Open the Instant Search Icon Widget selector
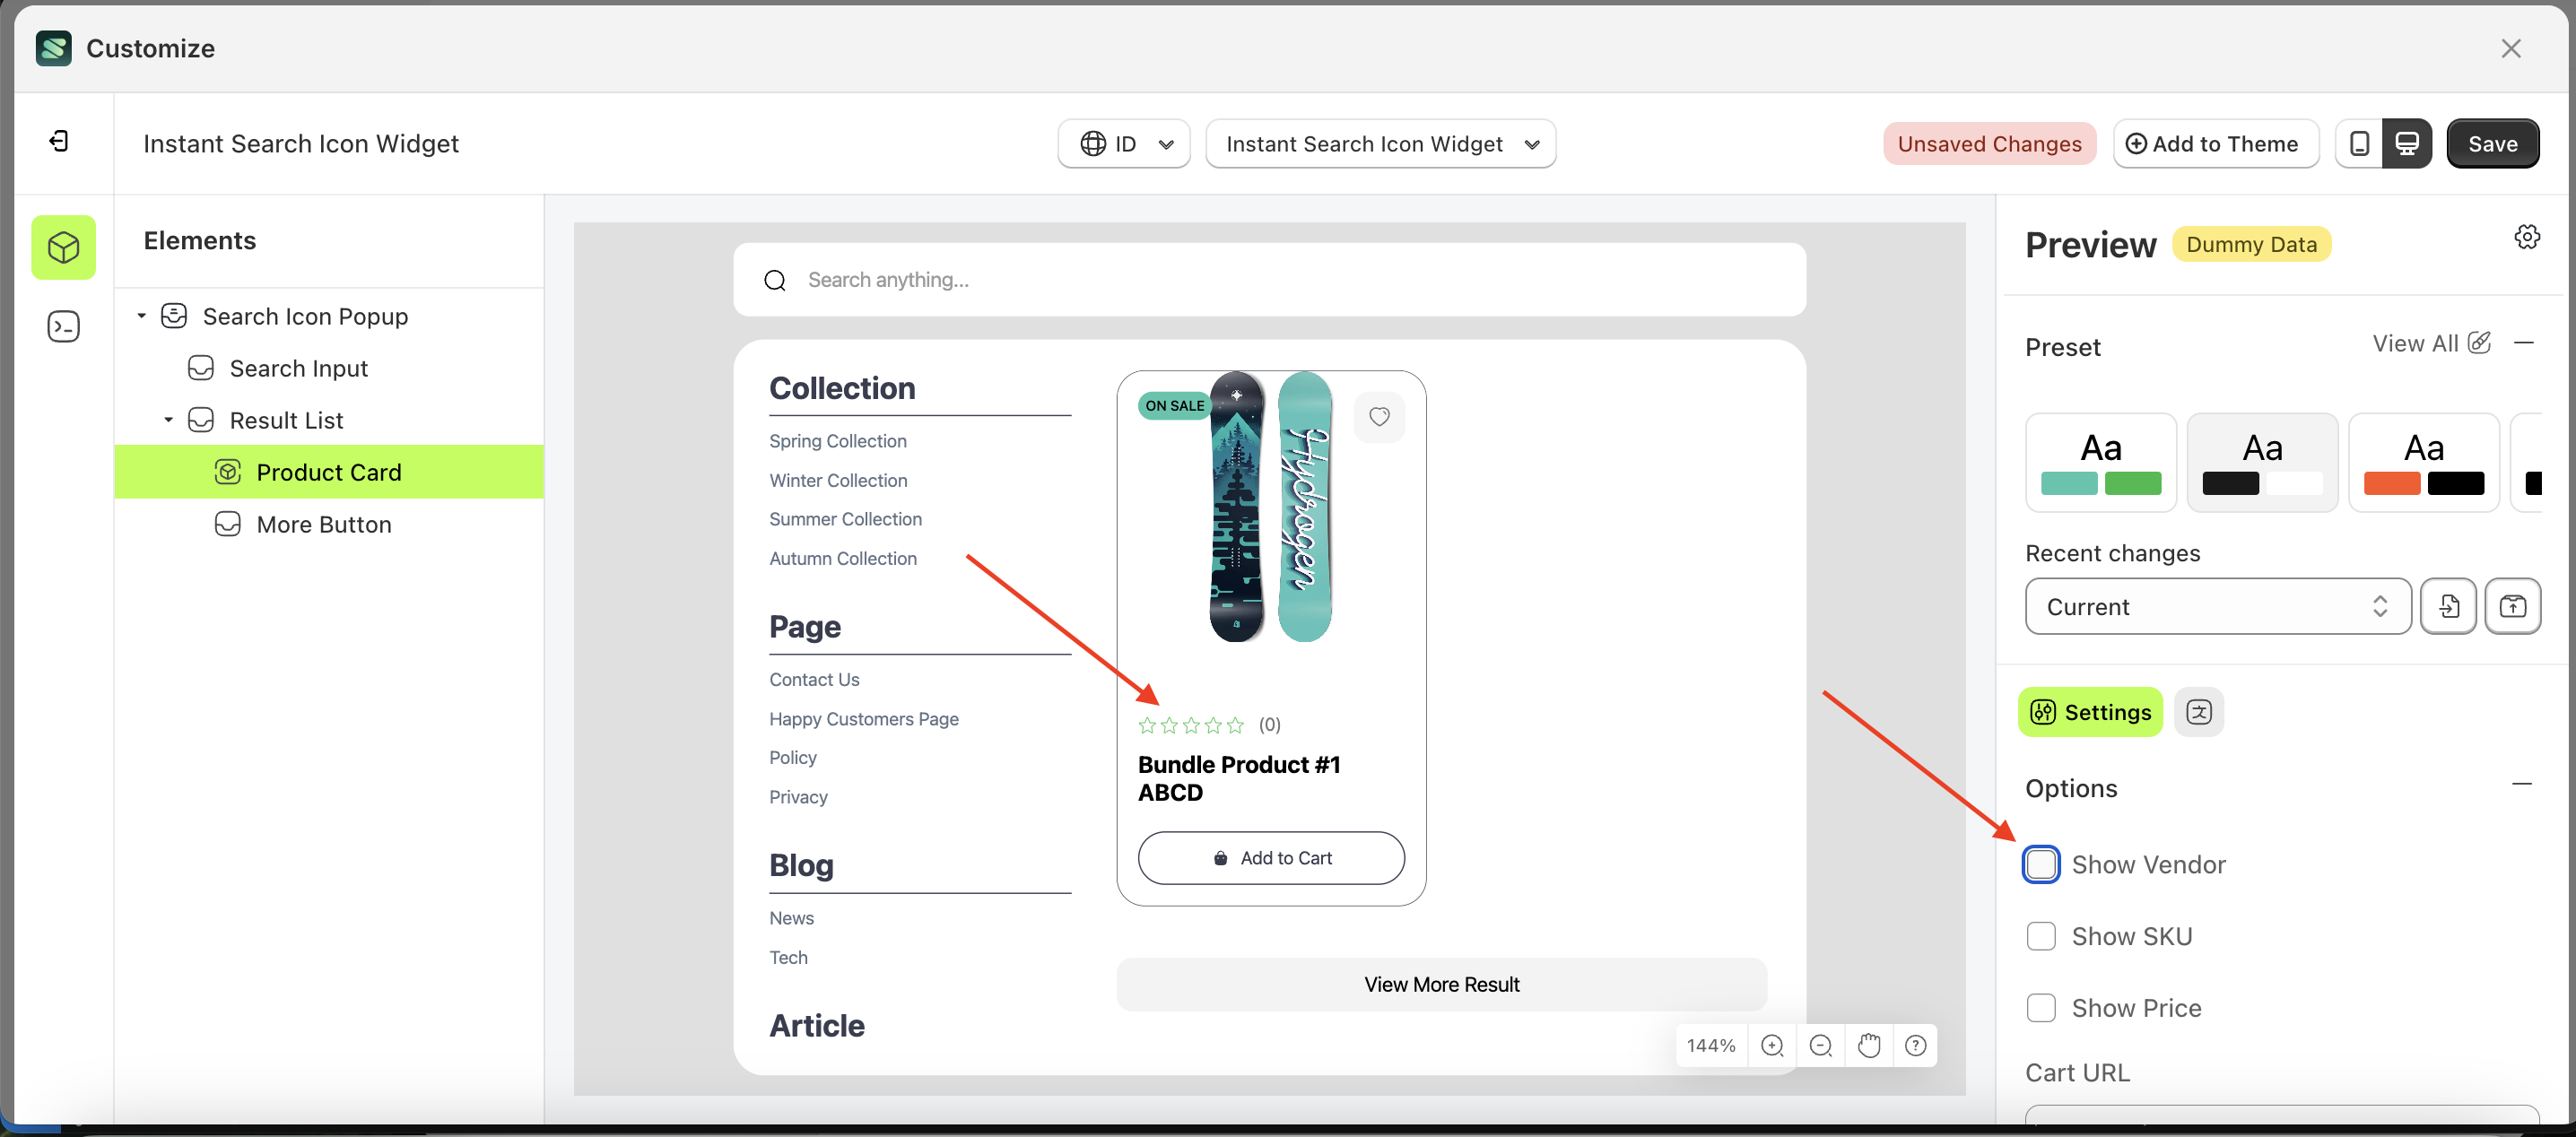 pyautogui.click(x=1380, y=143)
